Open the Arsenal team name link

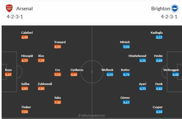tap(25, 9)
